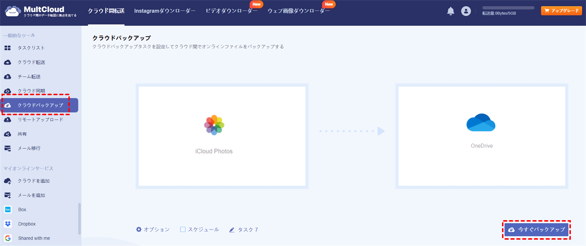
Task: Click the team transfer sidebar icon
Action: (x=8, y=77)
